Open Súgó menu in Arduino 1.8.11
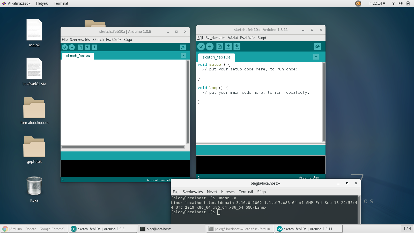The height and width of the screenshot is (233, 414). pyautogui.click(x=262, y=38)
